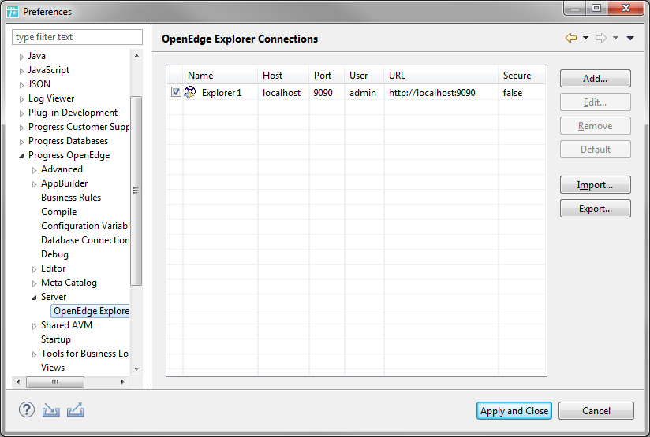Collapse the Progress OpenEdge node
Viewport: 650px width, 437px height.
tap(21, 156)
